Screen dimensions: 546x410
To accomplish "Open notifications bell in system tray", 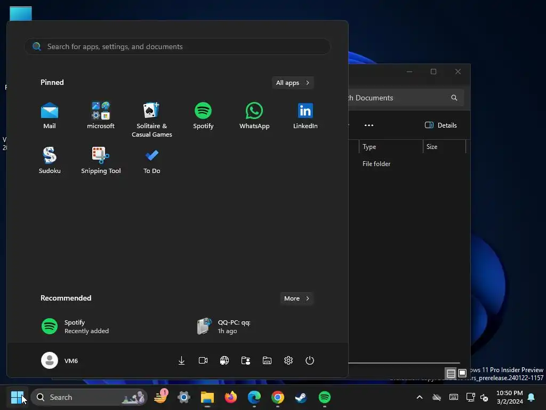I will pyautogui.click(x=532, y=397).
